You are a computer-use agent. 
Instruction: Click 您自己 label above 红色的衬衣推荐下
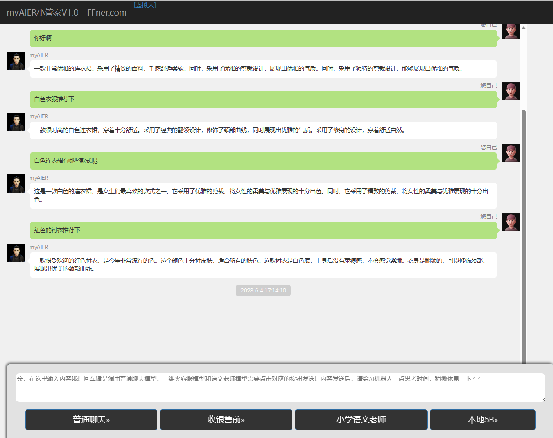pyautogui.click(x=489, y=217)
